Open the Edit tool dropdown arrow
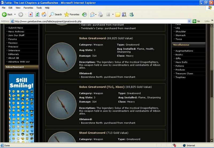The width and height of the screenshot is (214, 148). click(113, 14)
